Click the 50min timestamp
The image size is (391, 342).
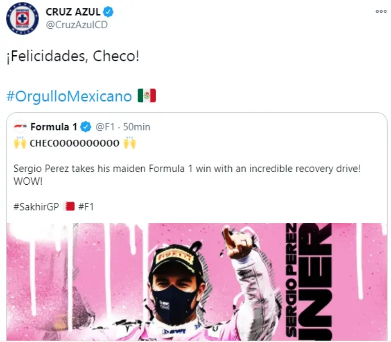click(137, 127)
